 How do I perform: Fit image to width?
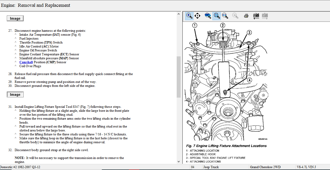(x=225, y=16)
